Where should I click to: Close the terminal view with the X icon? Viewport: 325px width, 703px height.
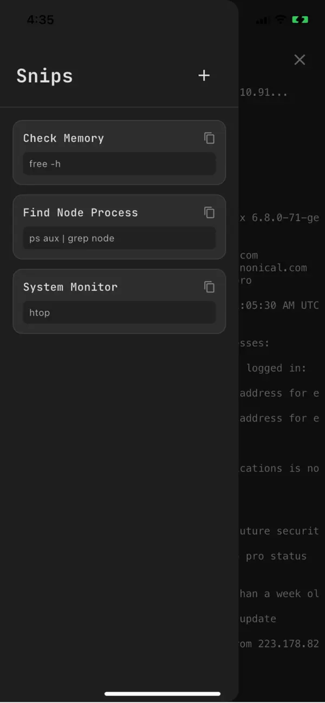(x=300, y=60)
